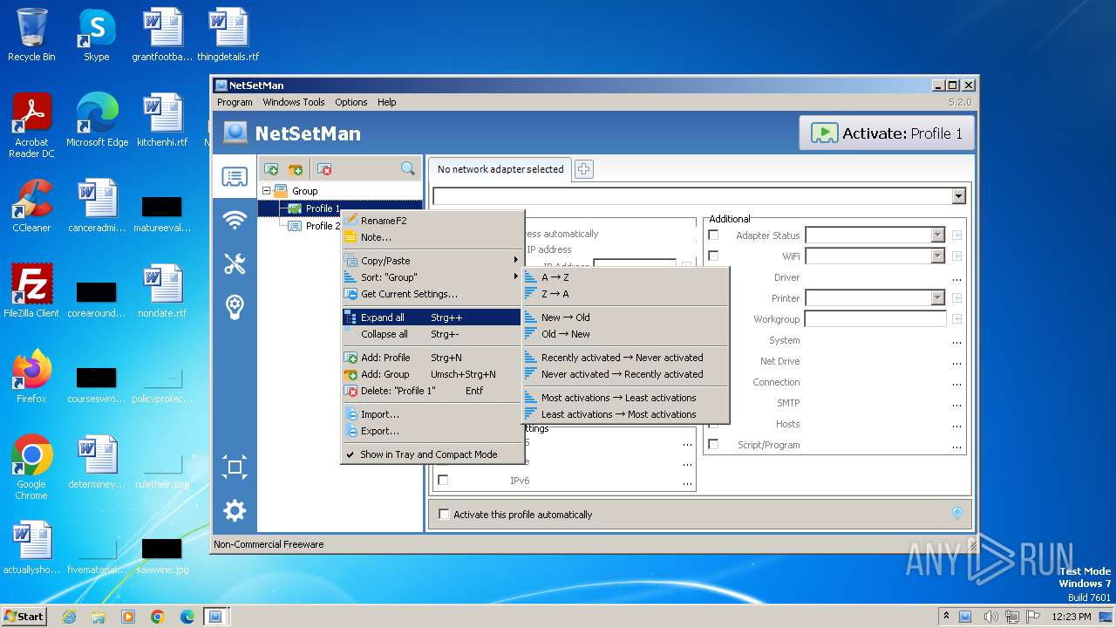The image size is (1116, 628).
Task: Get current Printer value icon
Action: pyautogui.click(x=956, y=298)
